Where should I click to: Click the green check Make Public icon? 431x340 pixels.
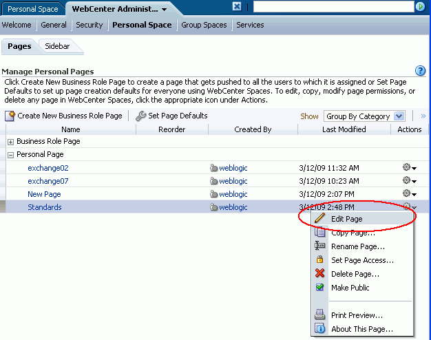pos(319,287)
